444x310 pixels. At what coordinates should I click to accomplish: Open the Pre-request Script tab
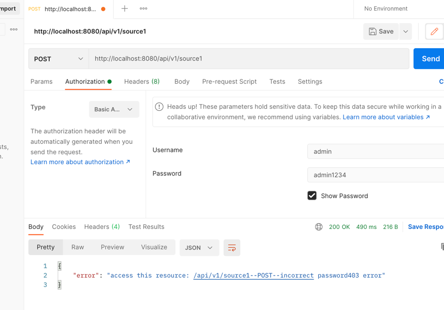coord(229,82)
